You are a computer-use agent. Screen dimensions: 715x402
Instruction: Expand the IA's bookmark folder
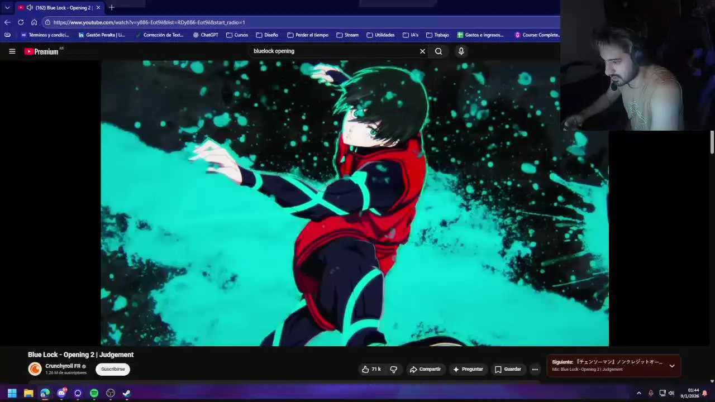[411, 35]
